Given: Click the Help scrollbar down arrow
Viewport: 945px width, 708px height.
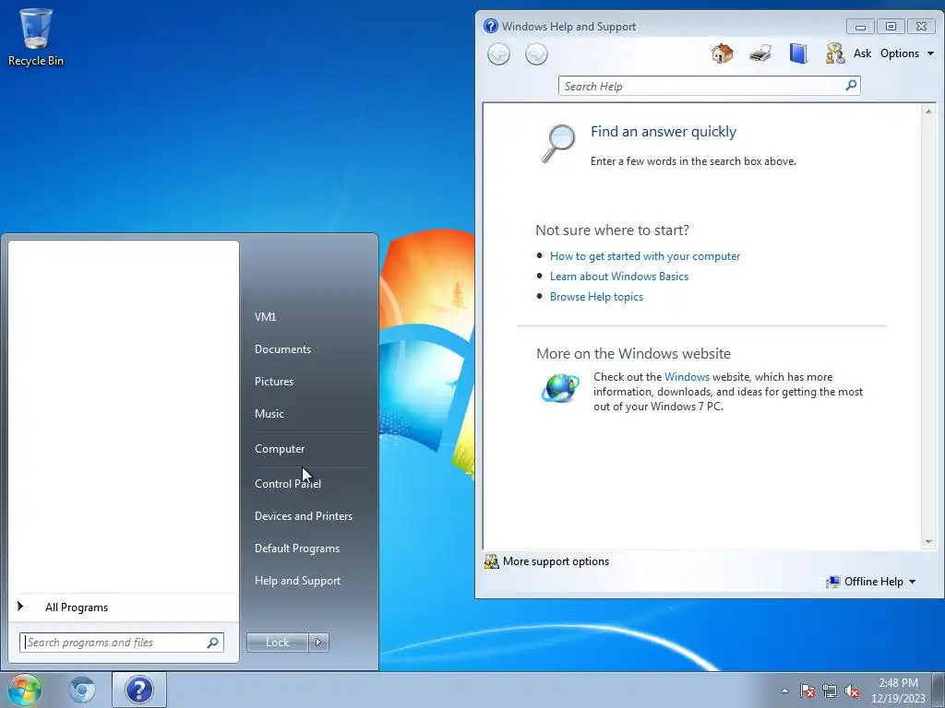Looking at the screenshot, I should coord(928,542).
